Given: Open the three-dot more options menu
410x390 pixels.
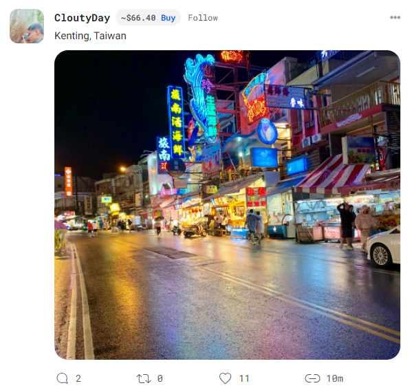Looking at the screenshot, I should pyautogui.click(x=395, y=17).
